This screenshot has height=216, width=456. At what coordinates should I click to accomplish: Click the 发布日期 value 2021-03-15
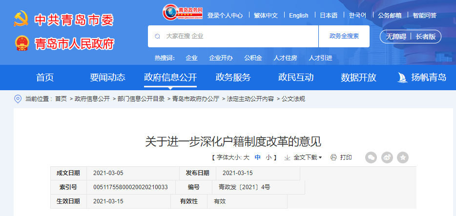click(238, 173)
